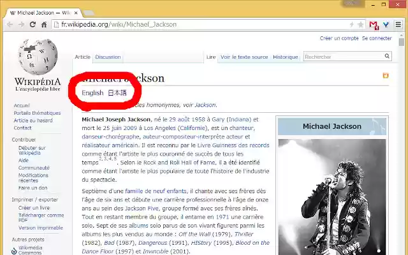This screenshot has height=255, width=408.
Task: Open the Off the Wall album link
Action: click(194, 234)
